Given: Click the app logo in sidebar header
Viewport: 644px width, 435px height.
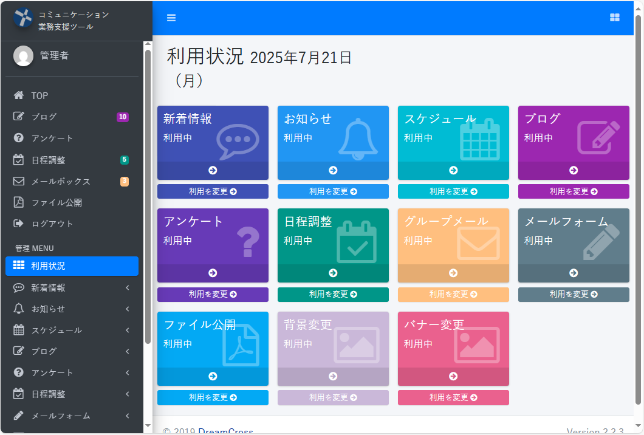Looking at the screenshot, I should pyautogui.click(x=23, y=18).
